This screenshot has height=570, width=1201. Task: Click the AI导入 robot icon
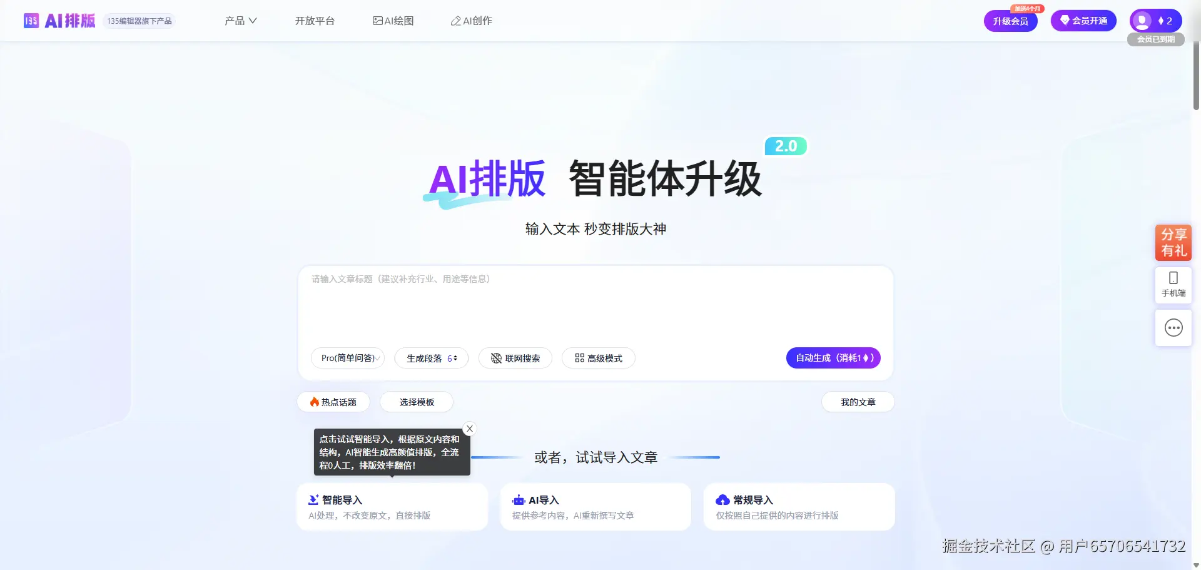(x=518, y=499)
